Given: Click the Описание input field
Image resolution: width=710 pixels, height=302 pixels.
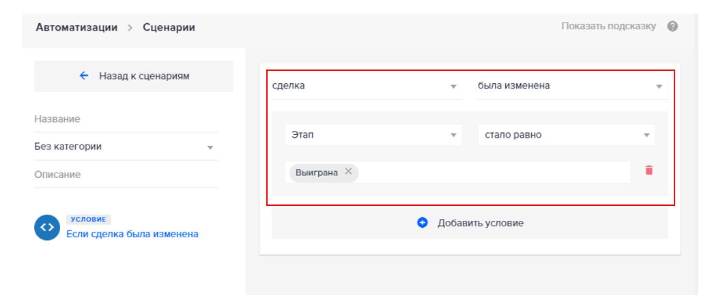Looking at the screenshot, I should tap(126, 175).
